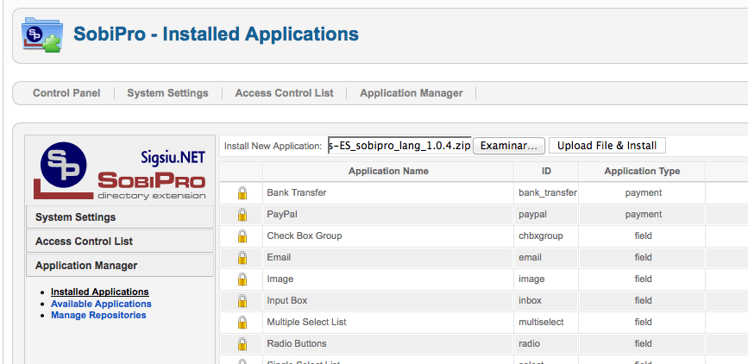Click the bank_transfer ID cell
Screen dimensions: 748x364
(547, 192)
